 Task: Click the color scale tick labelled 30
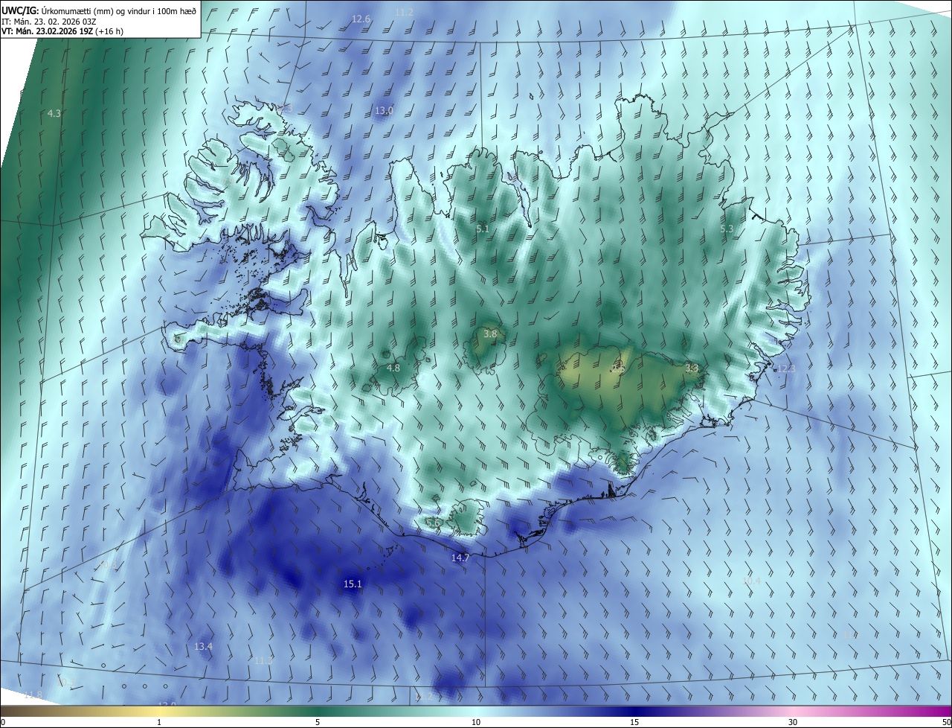(793, 722)
